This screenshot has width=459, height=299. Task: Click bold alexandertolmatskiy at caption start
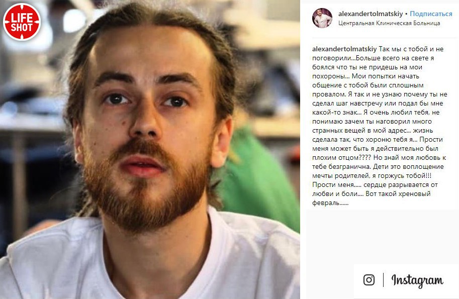[x=344, y=49]
